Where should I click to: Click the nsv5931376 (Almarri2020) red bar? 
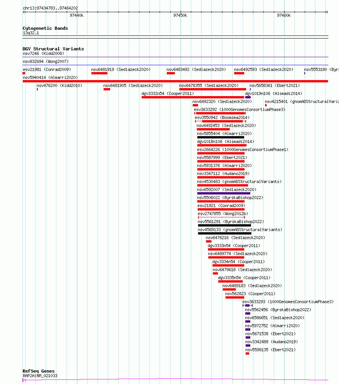tap(221, 169)
